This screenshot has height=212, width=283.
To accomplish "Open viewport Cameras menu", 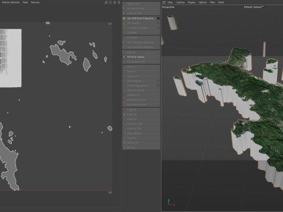I will coord(180,2).
